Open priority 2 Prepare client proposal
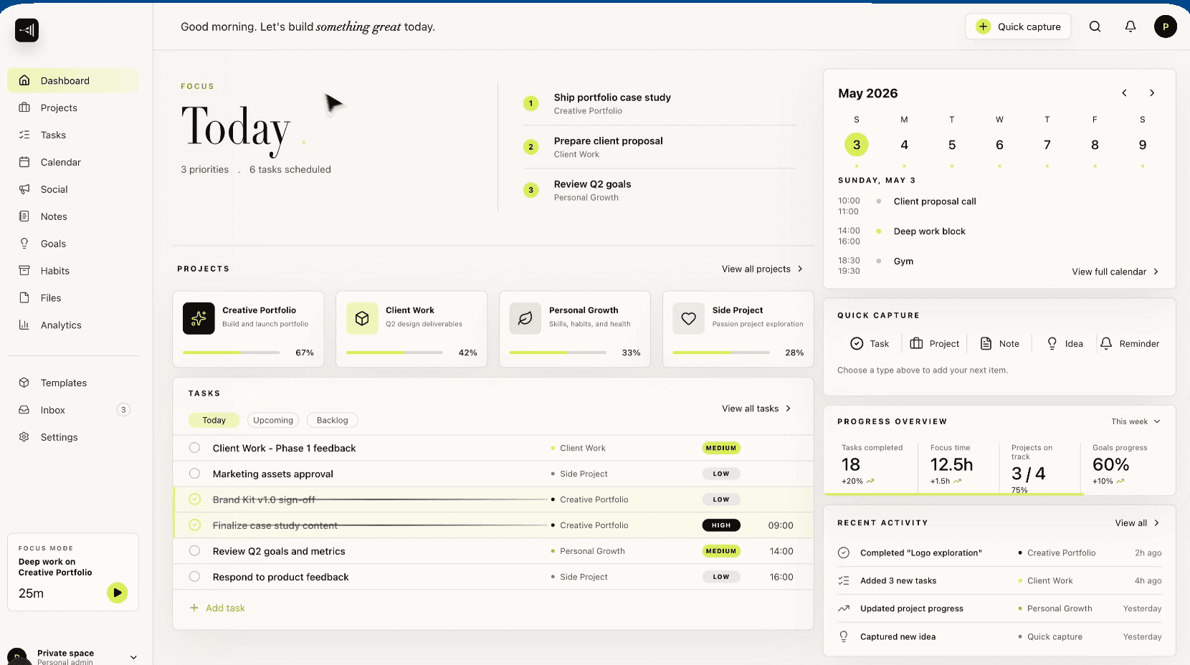 [x=660, y=147]
